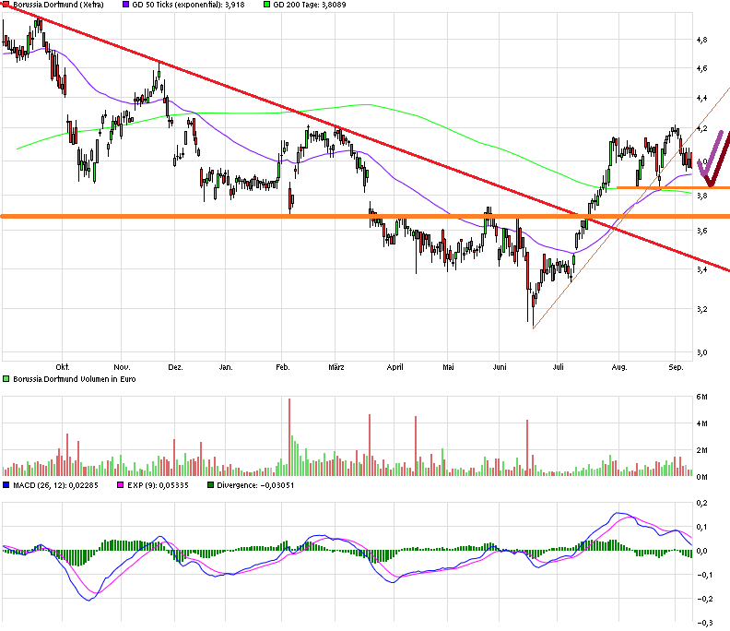
Task: Click the 4,4 price axis value
Action: click(x=701, y=98)
